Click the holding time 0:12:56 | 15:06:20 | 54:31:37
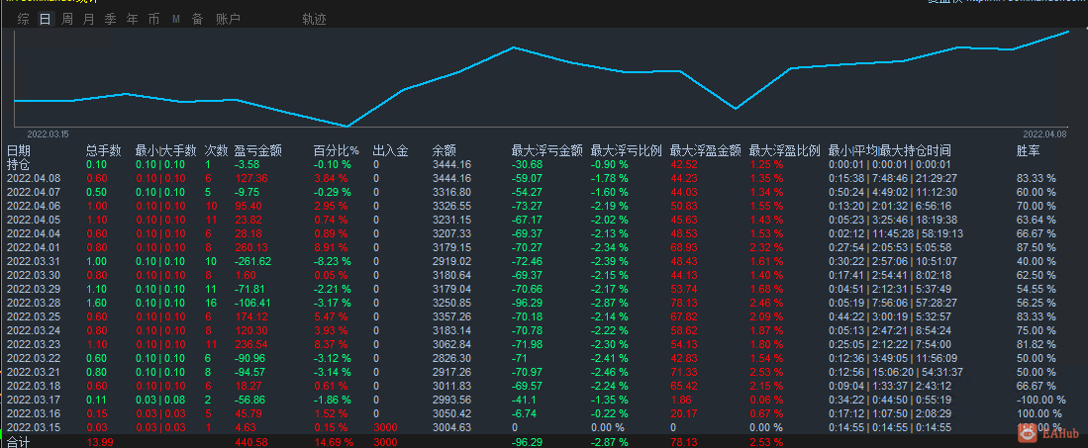 (896, 373)
